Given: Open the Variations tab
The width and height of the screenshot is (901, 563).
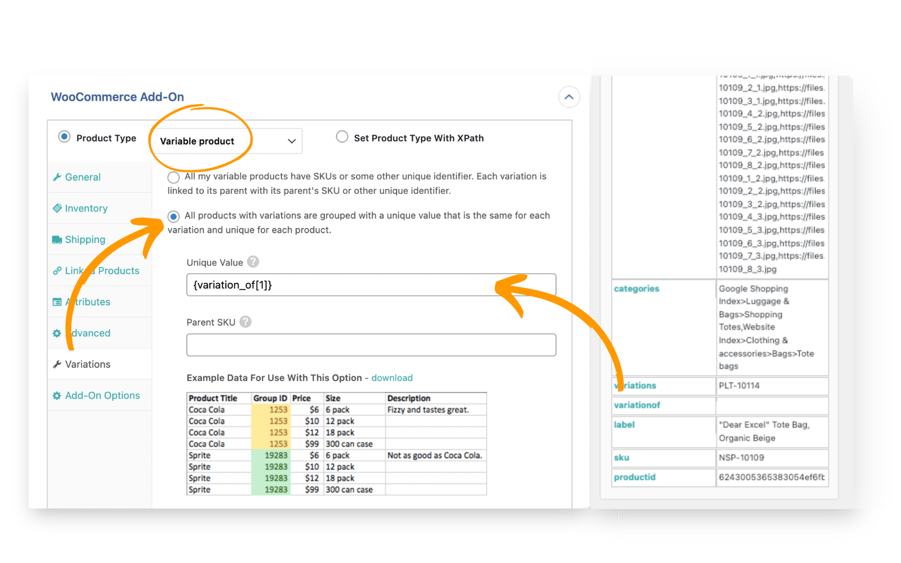Looking at the screenshot, I should click(x=87, y=364).
